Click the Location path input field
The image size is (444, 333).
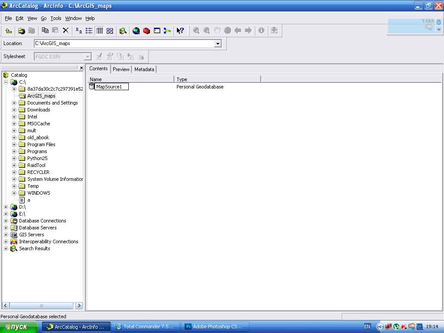pos(124,44)
